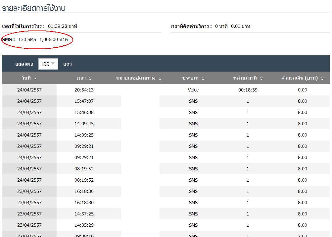Sort by หน่วย/นาที column header
The image size is (332, 237).
[x=248, y=78]
